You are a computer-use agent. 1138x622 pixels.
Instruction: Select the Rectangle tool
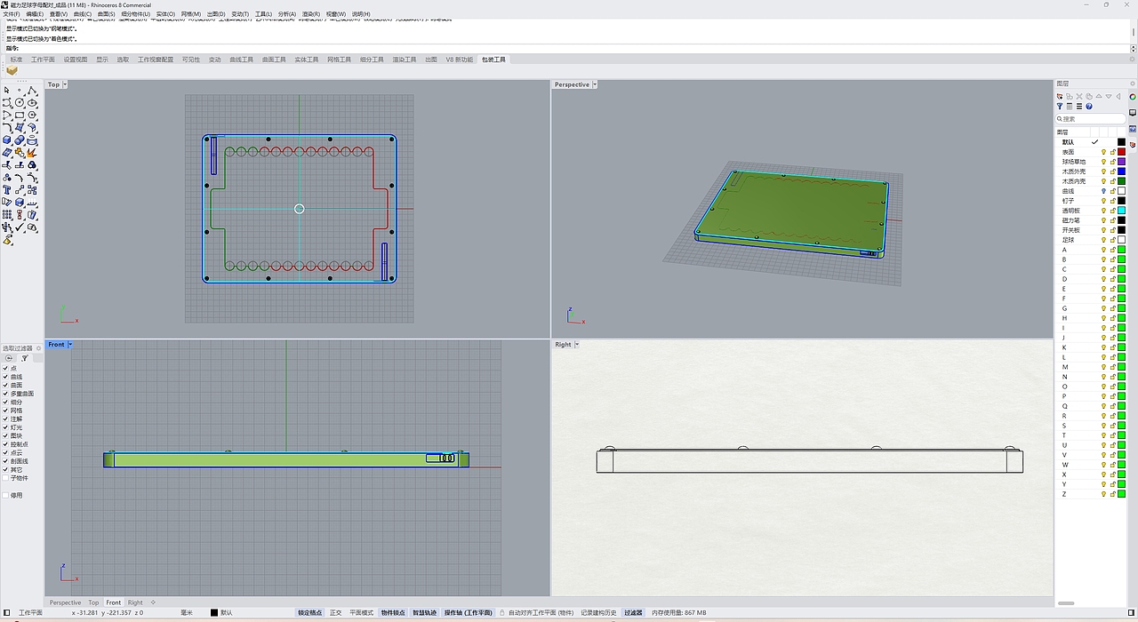pyautogui.click(x=19, y=115)
